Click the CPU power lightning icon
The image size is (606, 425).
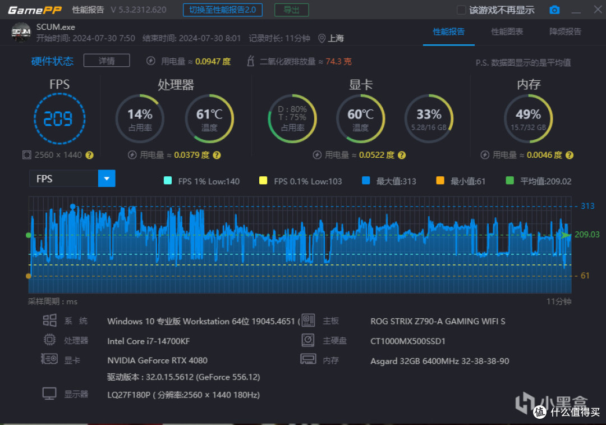tap(132, 155)
